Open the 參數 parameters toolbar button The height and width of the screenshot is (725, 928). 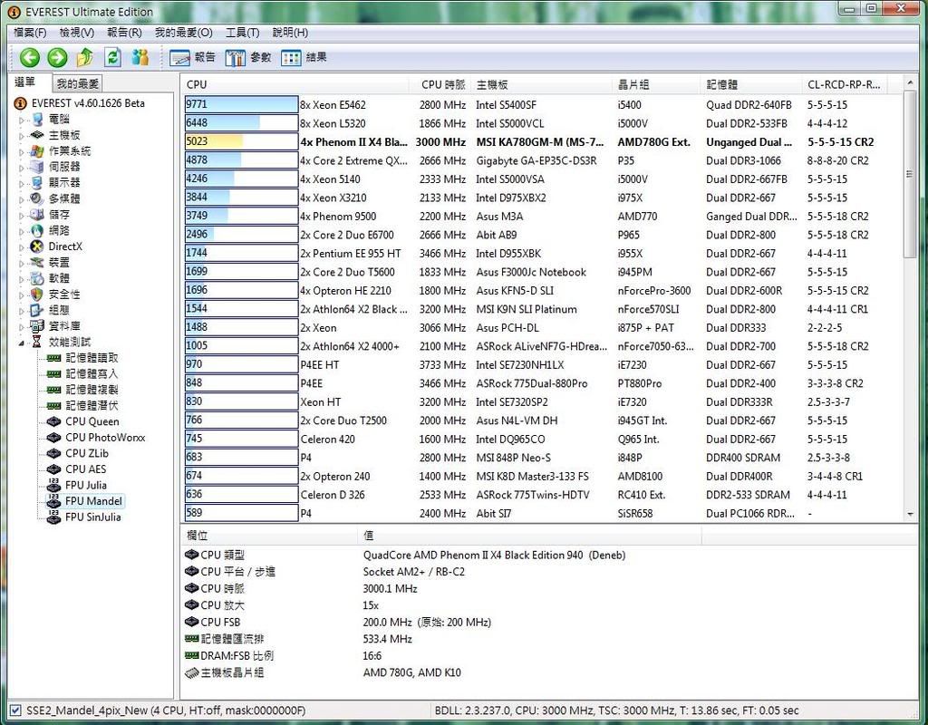click(247, 57)
